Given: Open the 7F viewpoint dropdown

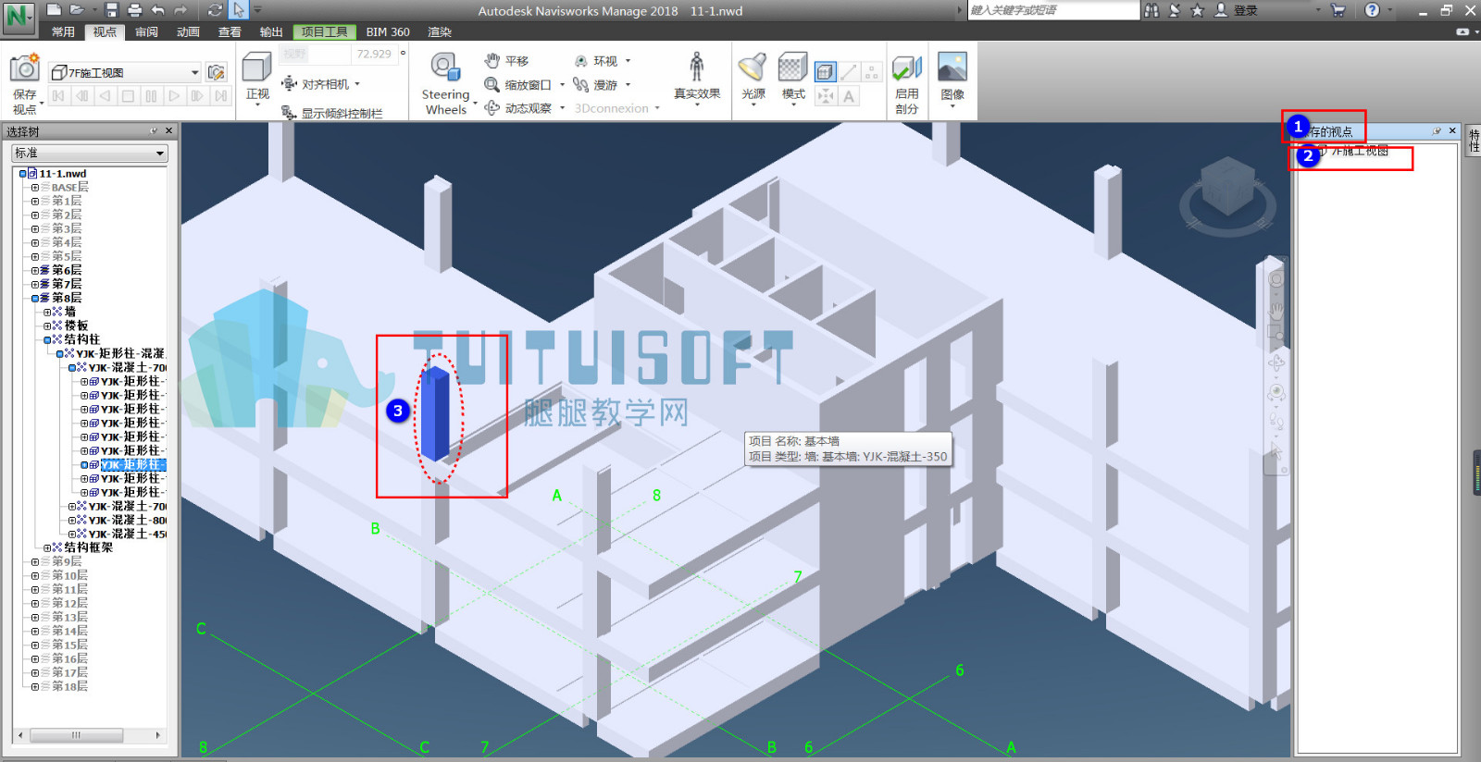Looking at the screenshot, I should 194,72.
